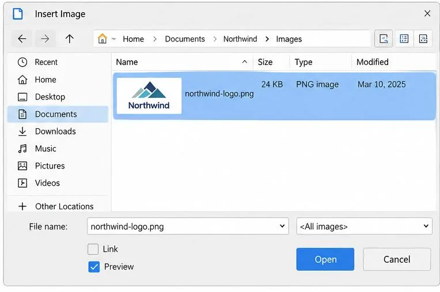Switch to the list view icon
Viewport: 440px width, 292px height.
pyautogui.click(x=404, y=39)
